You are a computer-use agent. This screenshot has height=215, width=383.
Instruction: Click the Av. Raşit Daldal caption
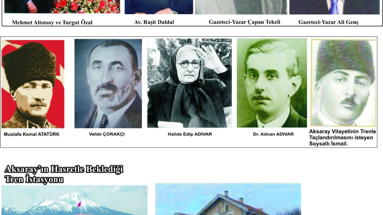point(154,22)
